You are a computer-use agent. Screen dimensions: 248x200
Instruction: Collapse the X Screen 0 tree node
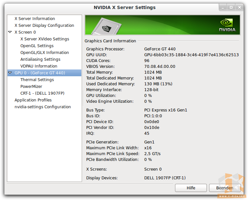(10, 32)
